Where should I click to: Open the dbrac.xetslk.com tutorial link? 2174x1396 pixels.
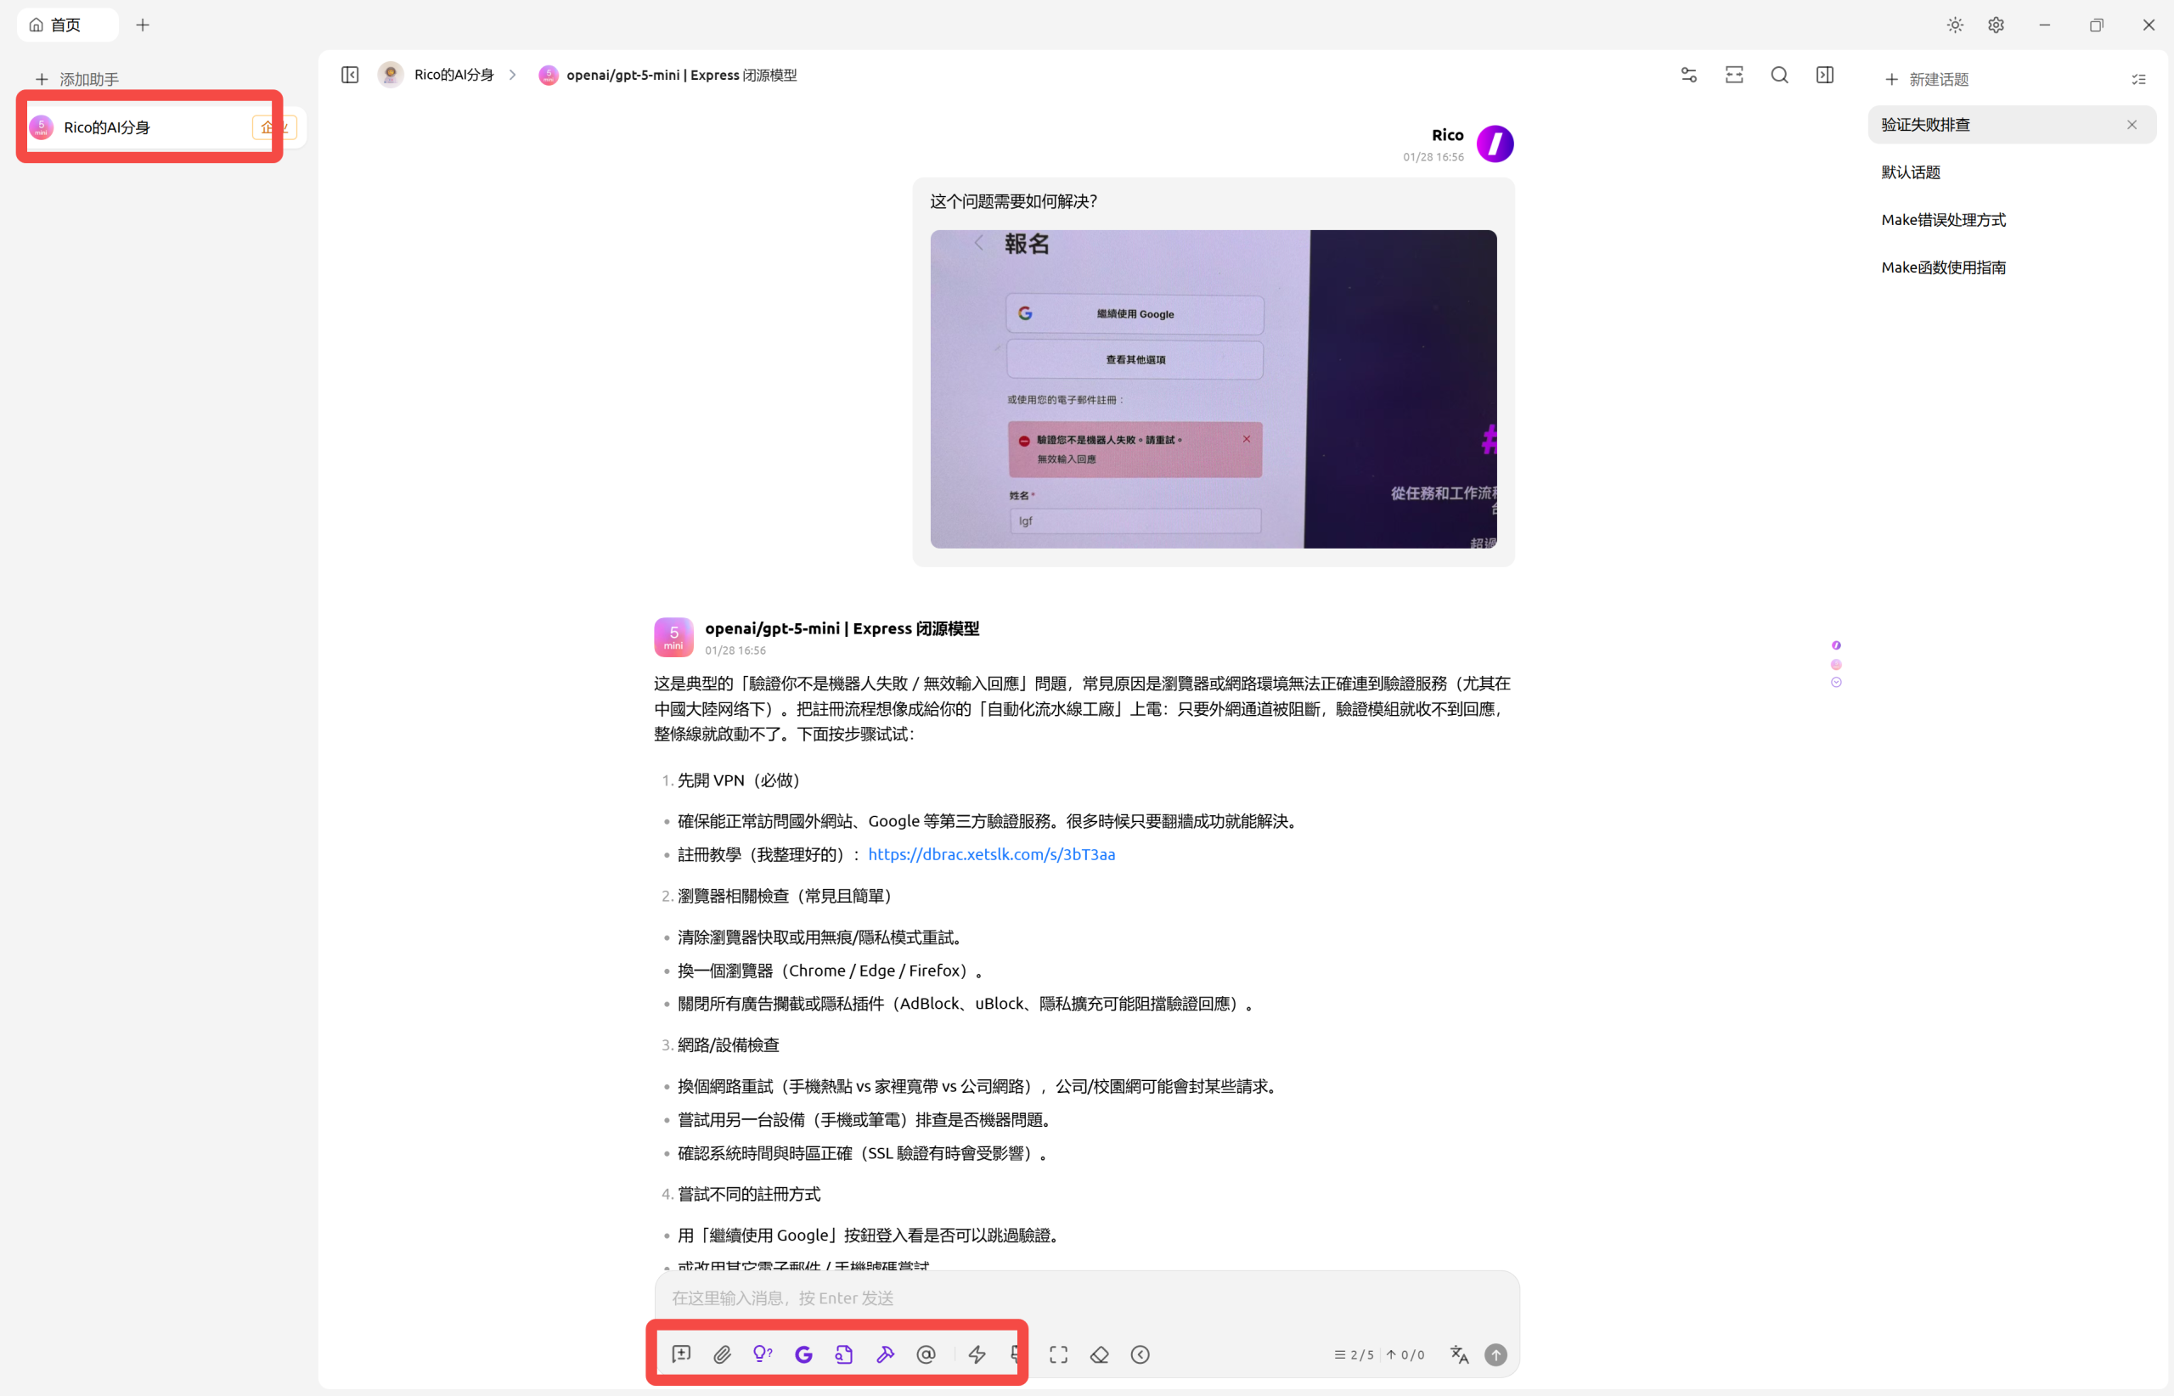(991, 854)
